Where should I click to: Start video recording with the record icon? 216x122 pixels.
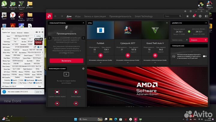pyautogui.click(x=76, y=92)
